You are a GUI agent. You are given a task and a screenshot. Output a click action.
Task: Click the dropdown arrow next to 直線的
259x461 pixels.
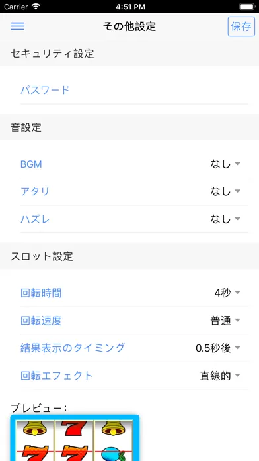coord(238,375)
